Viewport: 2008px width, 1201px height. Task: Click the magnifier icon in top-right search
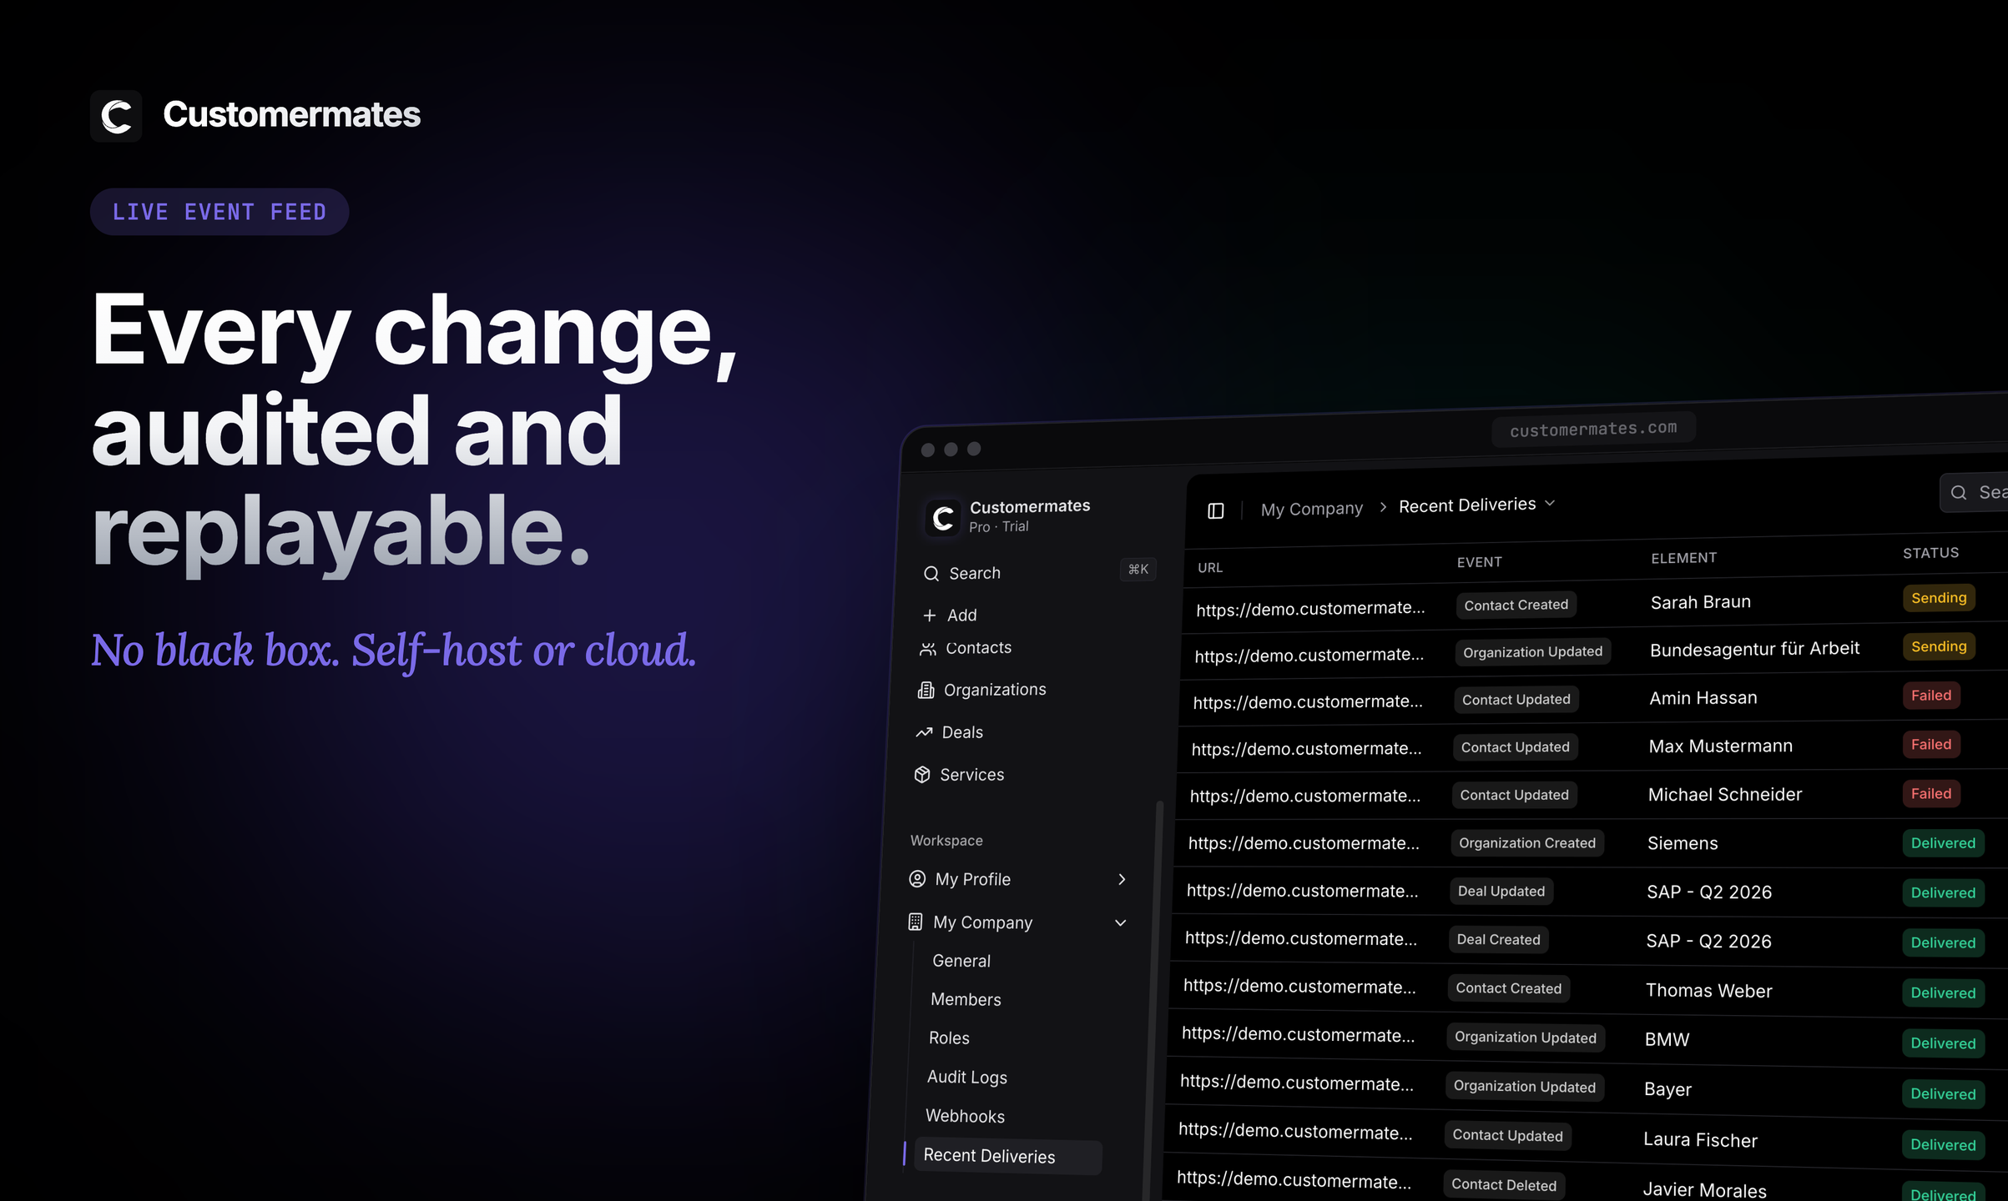pos(1959,493)
